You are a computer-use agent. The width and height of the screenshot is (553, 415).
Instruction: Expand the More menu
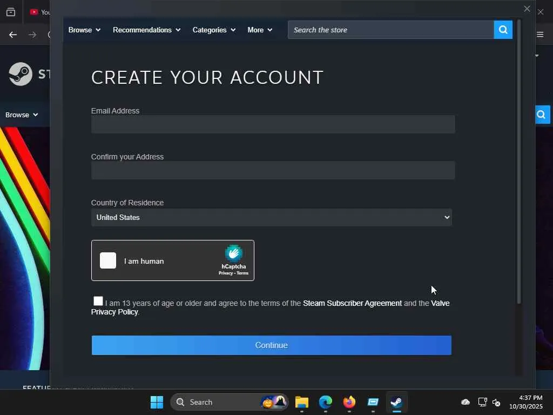coord(260,30)
